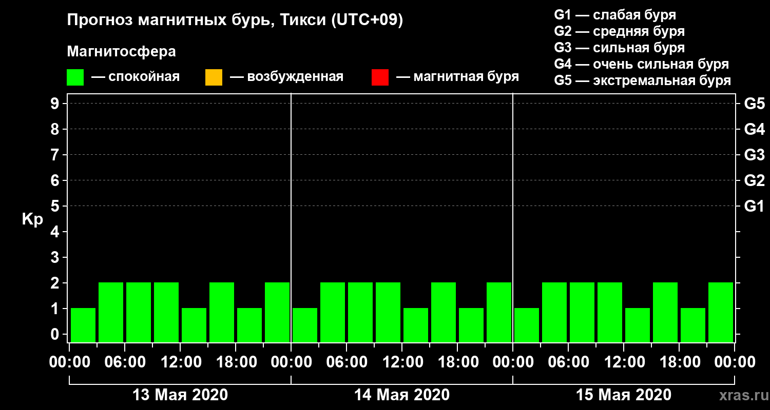770x410 pixels.
Task: Click the first bar on 14 May
Action: 305,325
